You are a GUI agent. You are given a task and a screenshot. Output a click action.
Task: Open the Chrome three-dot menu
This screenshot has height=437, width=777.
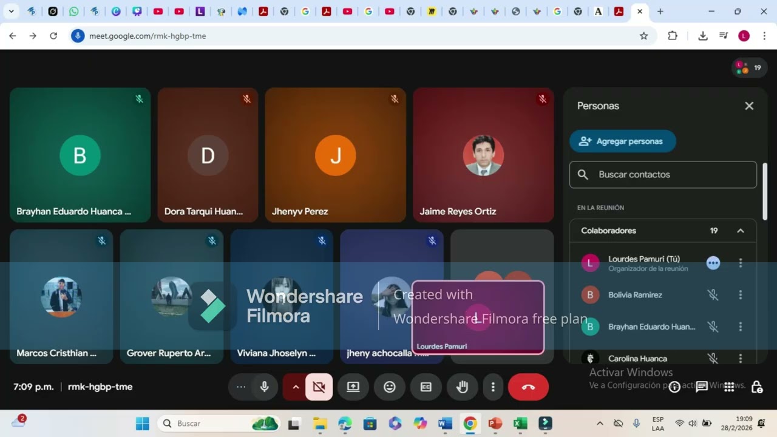(764, 36)
